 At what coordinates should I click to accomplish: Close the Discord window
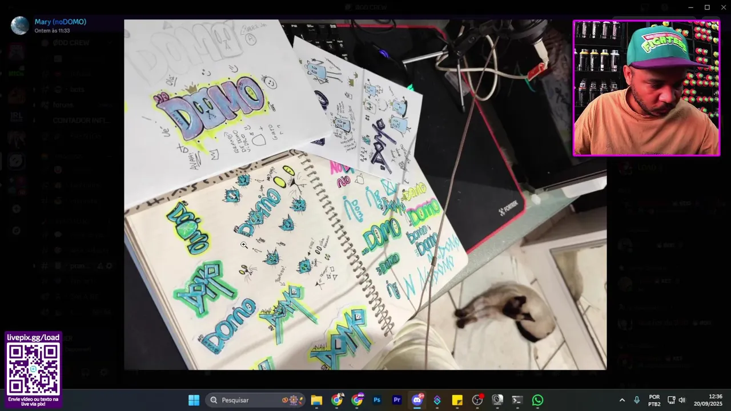click(x=723, y=7)
